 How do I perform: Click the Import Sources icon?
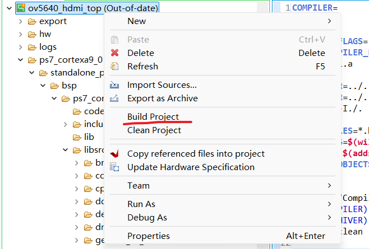coord(115,85)
